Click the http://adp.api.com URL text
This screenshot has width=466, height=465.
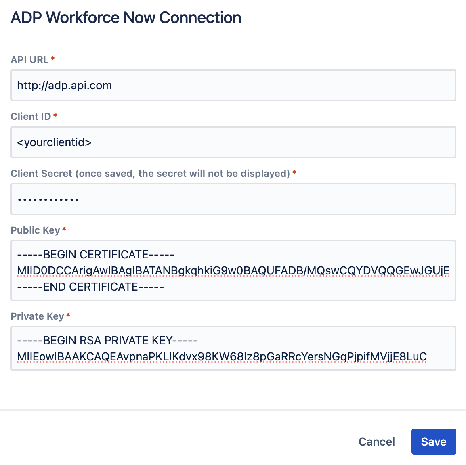click(x=65, y=85)
